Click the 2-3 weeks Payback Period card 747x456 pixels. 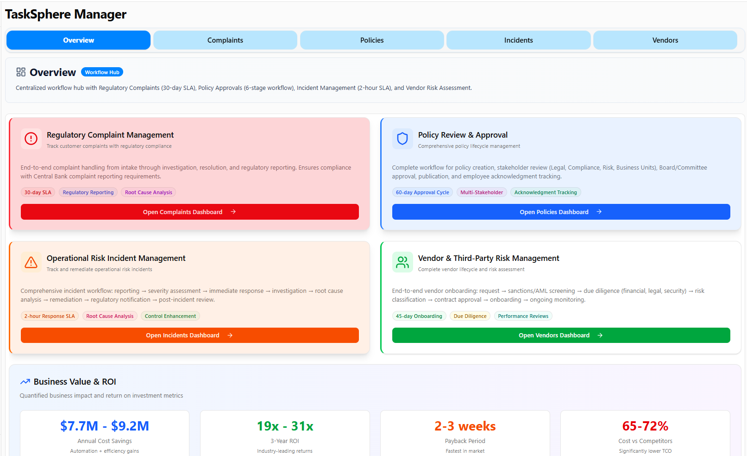[465, 433]
